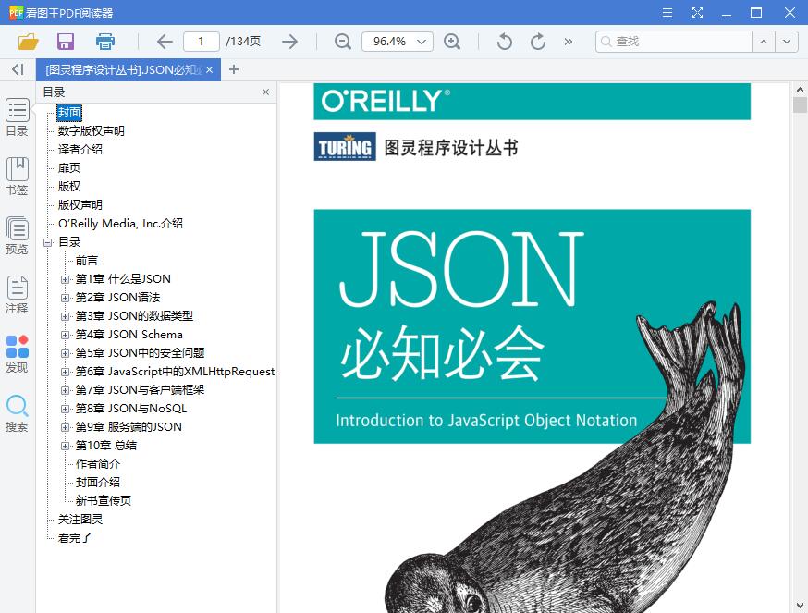808x613 pixels.
Task: Find the next search match with the down arrow
Action: [787, 42]
